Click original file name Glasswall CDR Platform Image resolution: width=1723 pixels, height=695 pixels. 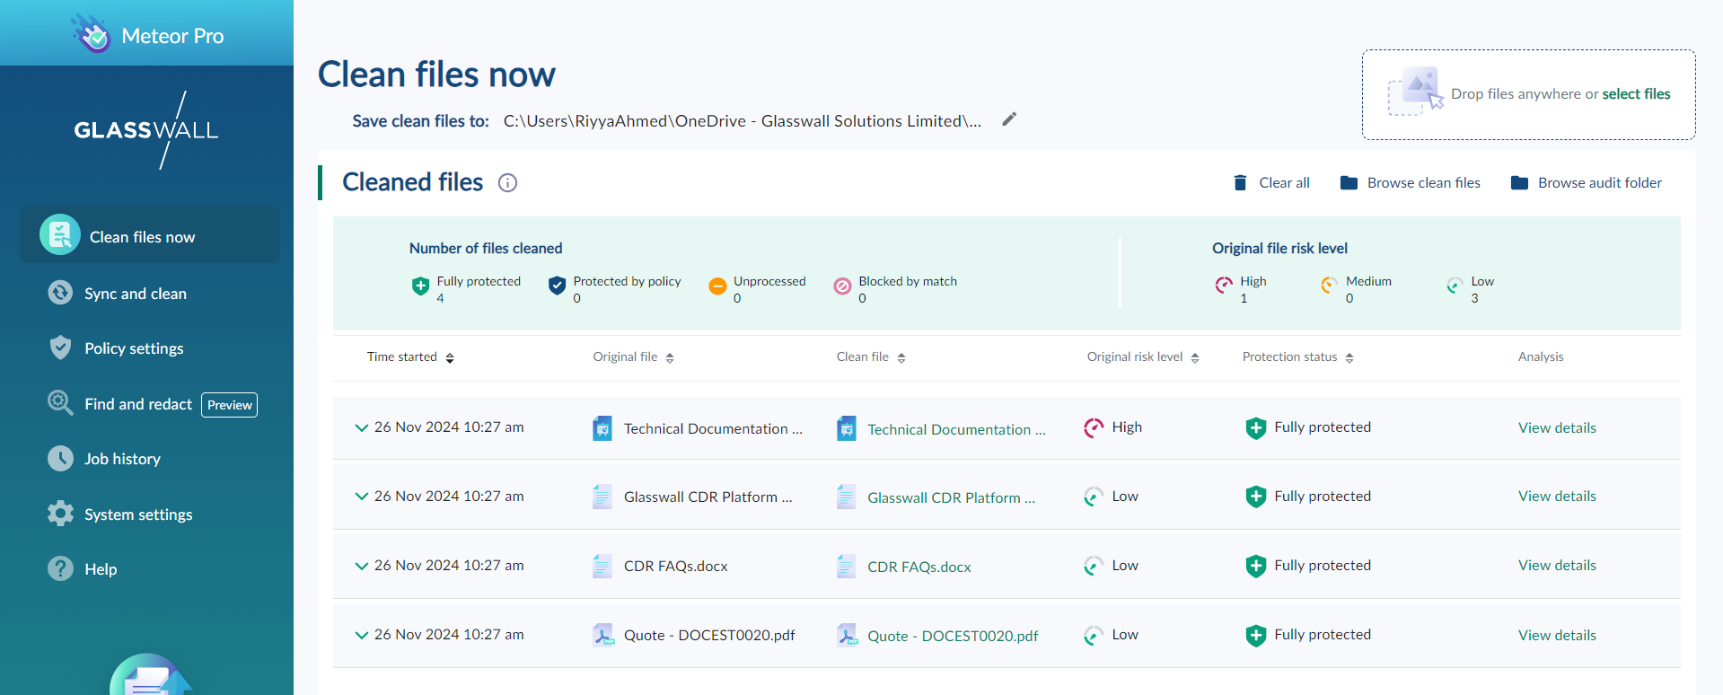tap(708, 497)
